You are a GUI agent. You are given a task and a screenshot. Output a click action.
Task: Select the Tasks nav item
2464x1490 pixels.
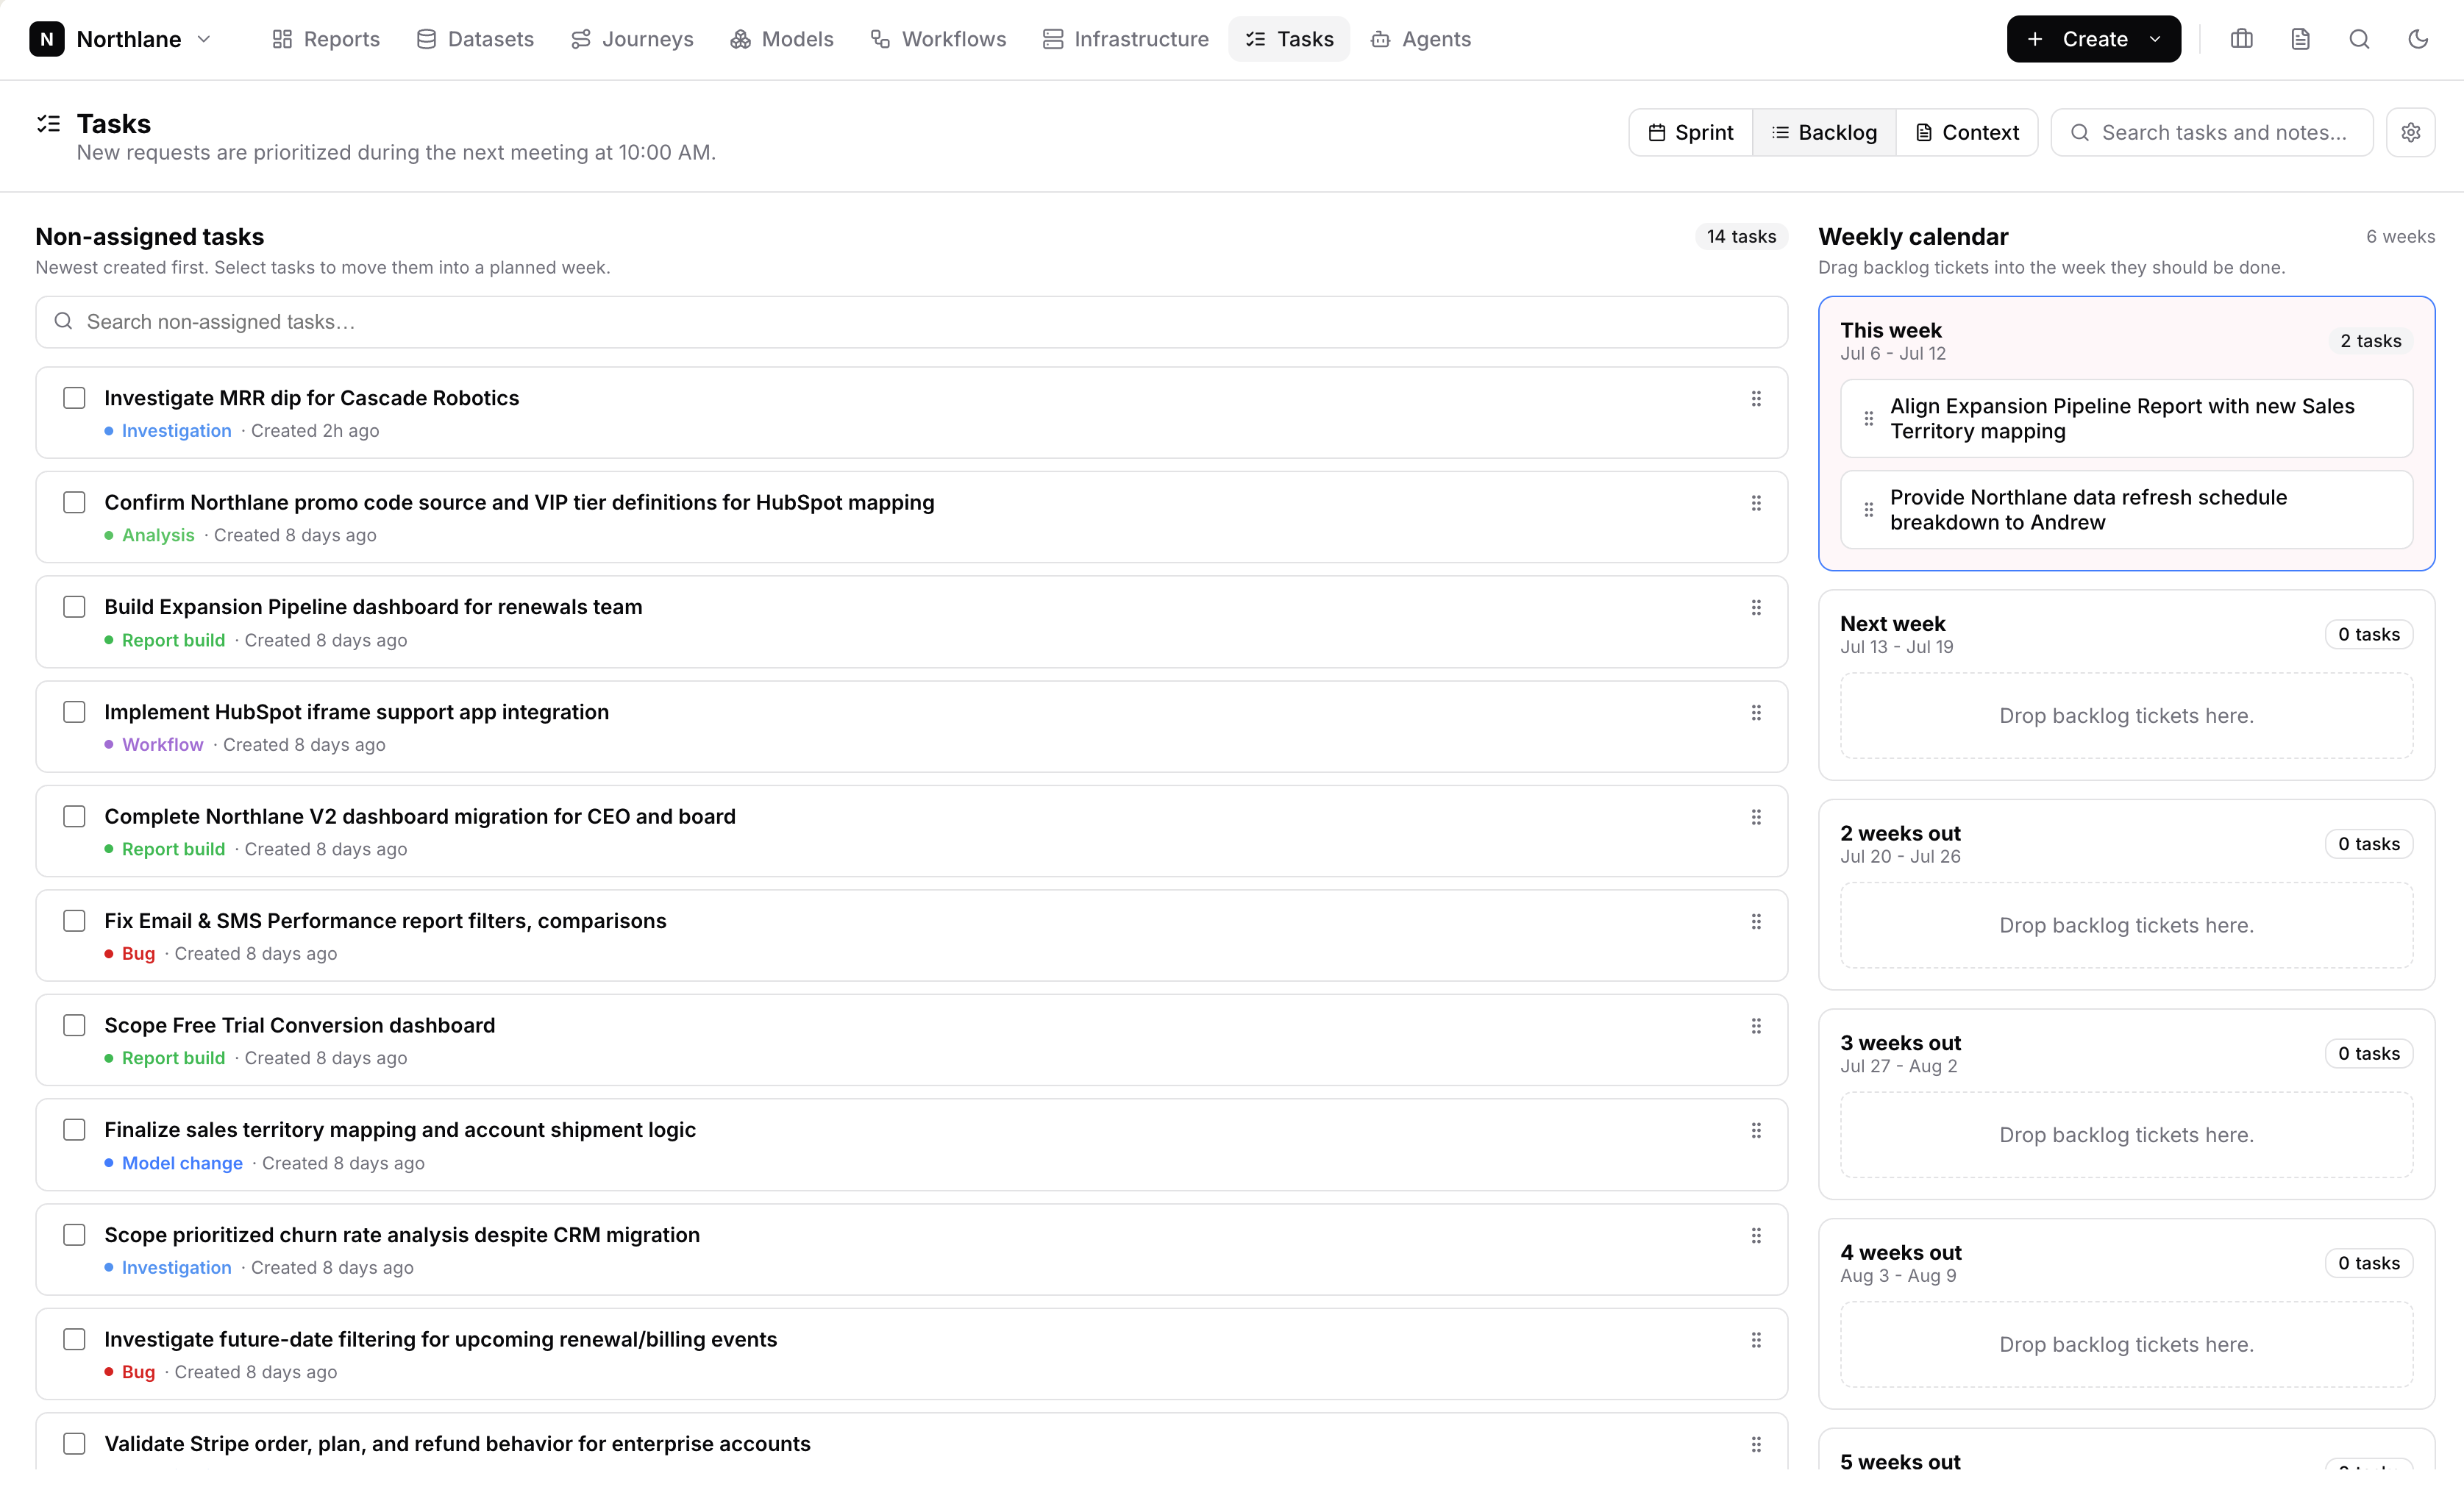[1289, 39]
